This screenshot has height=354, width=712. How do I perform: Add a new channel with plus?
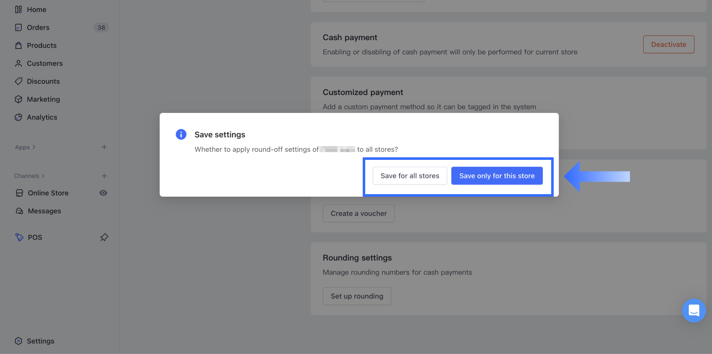104,176
